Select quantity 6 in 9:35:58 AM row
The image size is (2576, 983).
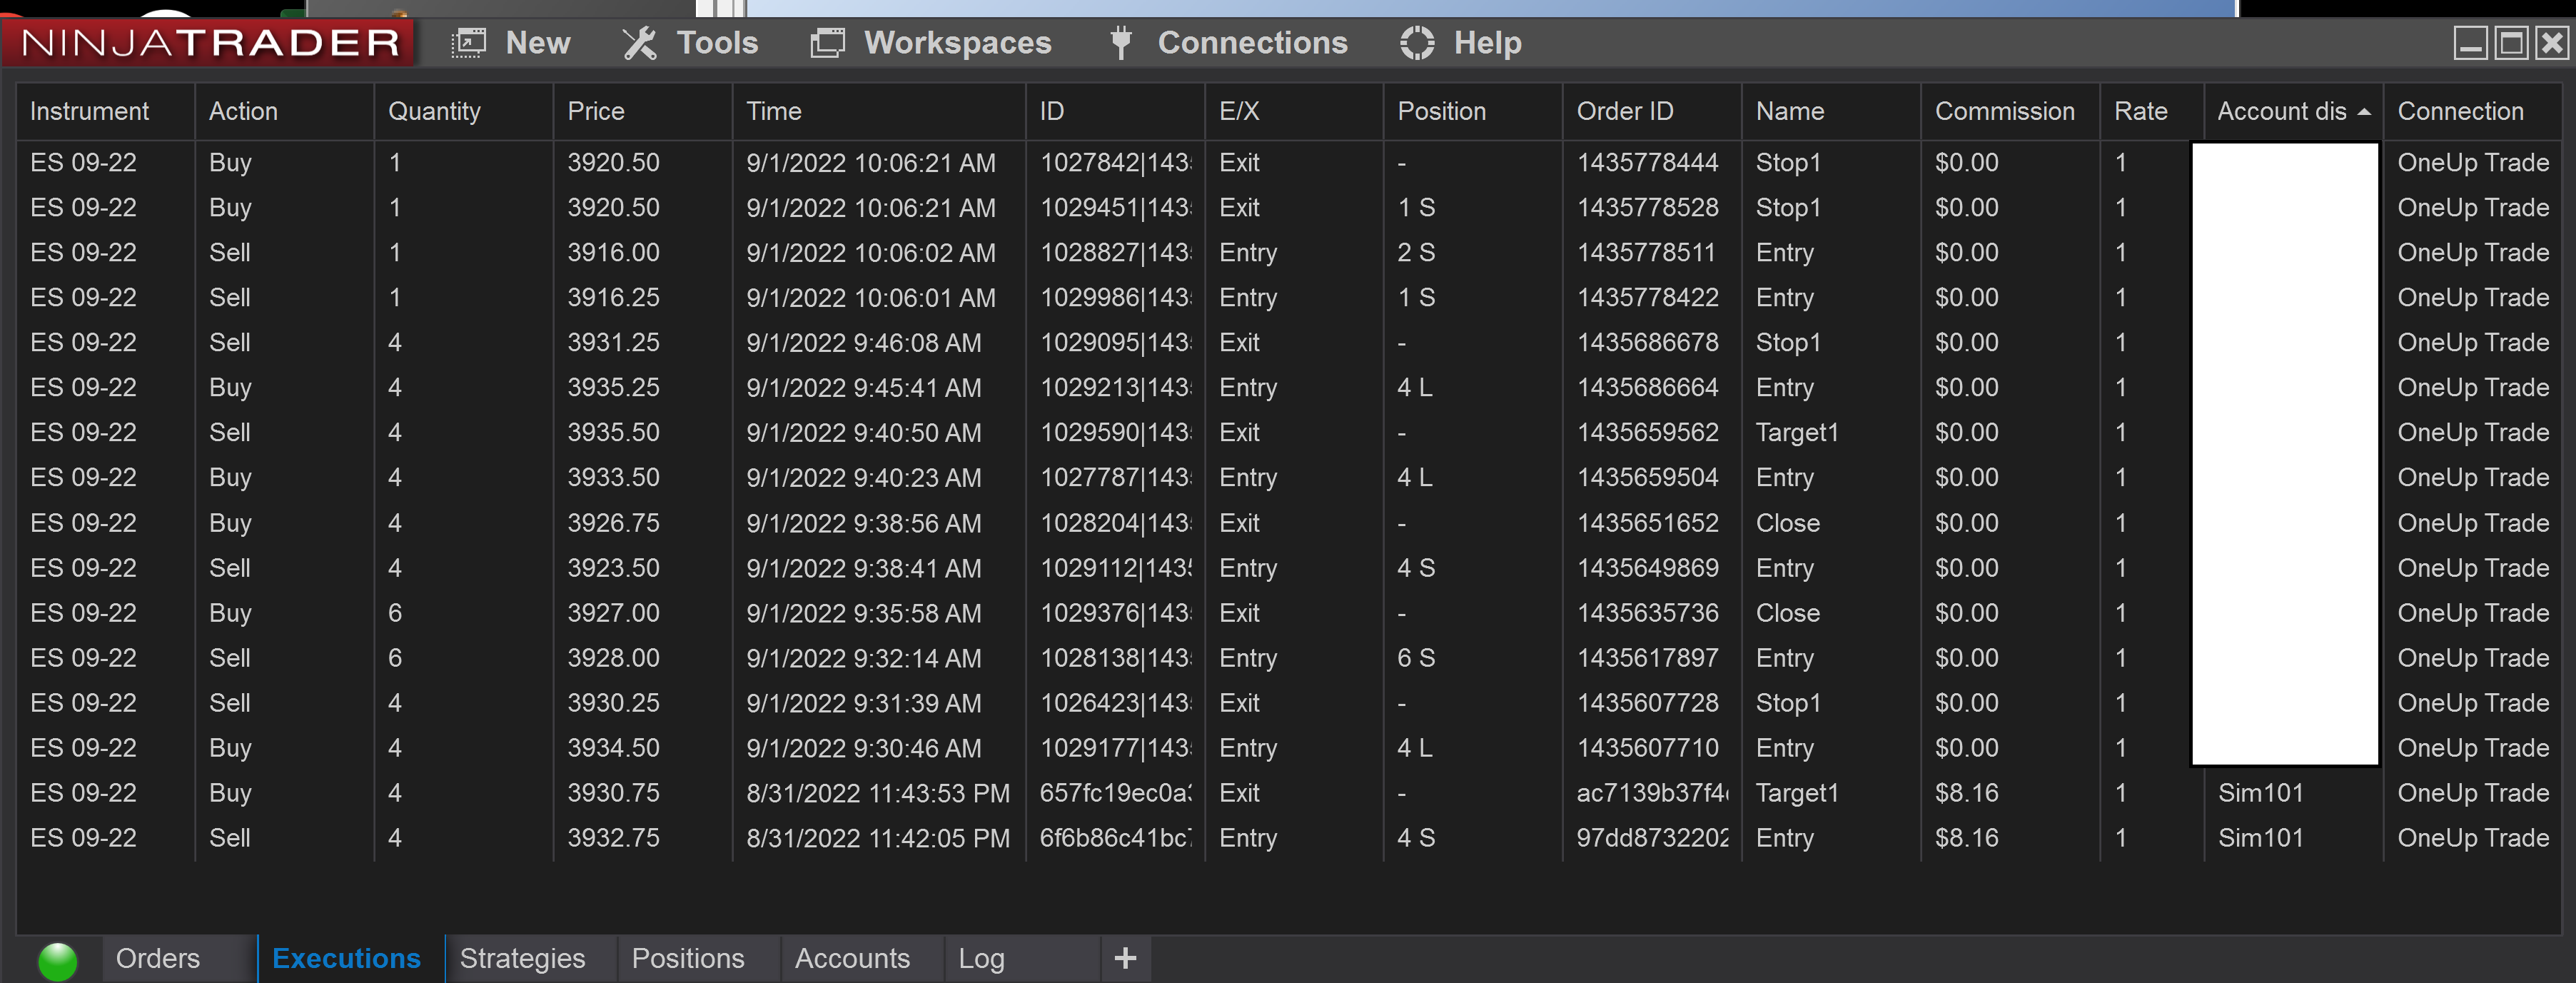pos(395,612)
